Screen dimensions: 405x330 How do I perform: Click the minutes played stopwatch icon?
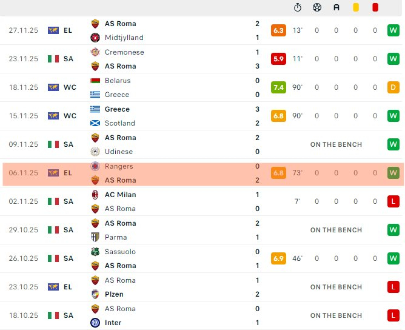pos(297,7)
